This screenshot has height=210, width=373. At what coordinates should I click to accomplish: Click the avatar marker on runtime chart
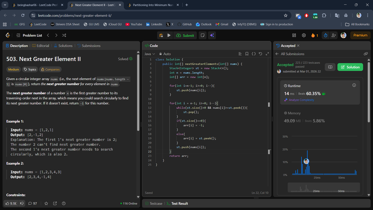(306, 161)
